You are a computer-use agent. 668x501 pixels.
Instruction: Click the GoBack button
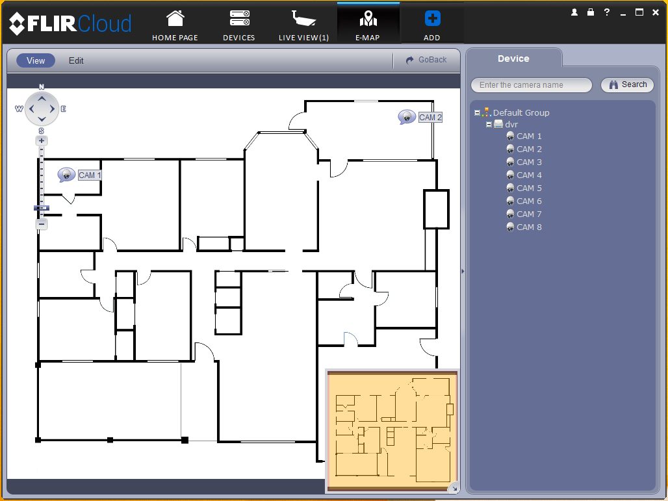426,60
